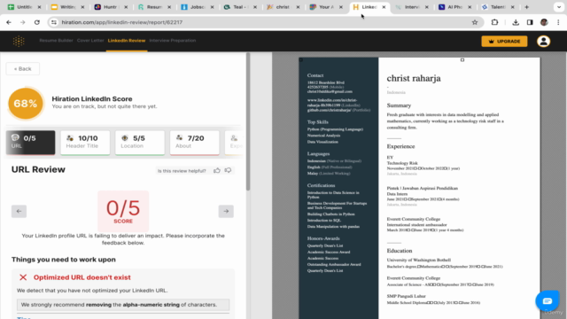
Task: Click the name 'christ raharja' in preview
Action: tap(414, 78)
